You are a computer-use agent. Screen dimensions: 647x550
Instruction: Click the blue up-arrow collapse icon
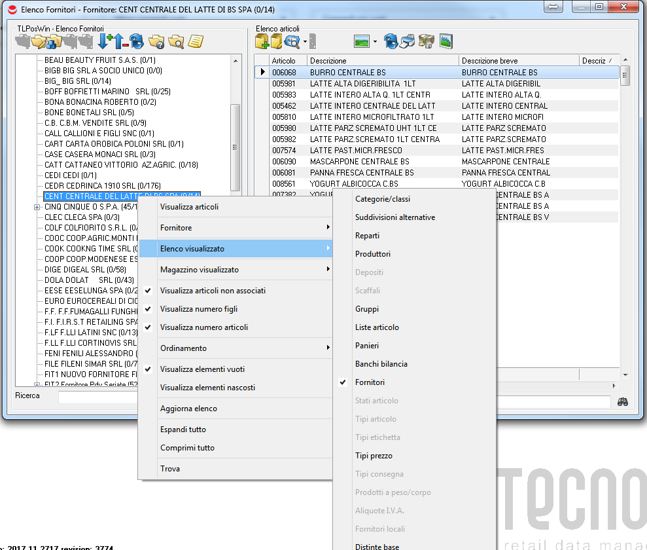click(120, 43)
